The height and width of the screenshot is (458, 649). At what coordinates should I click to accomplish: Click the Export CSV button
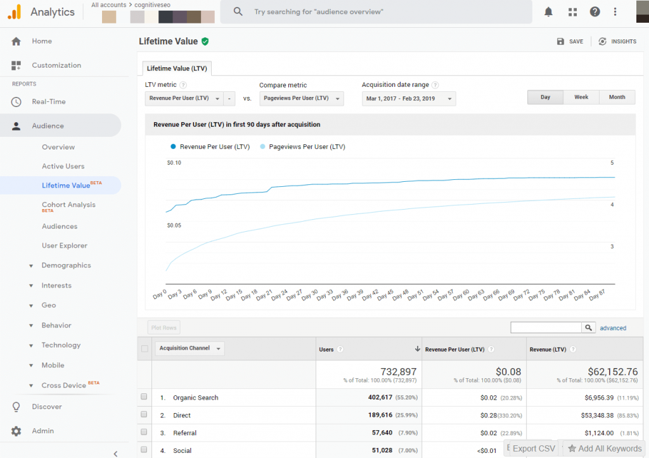(x=533, y=448)
